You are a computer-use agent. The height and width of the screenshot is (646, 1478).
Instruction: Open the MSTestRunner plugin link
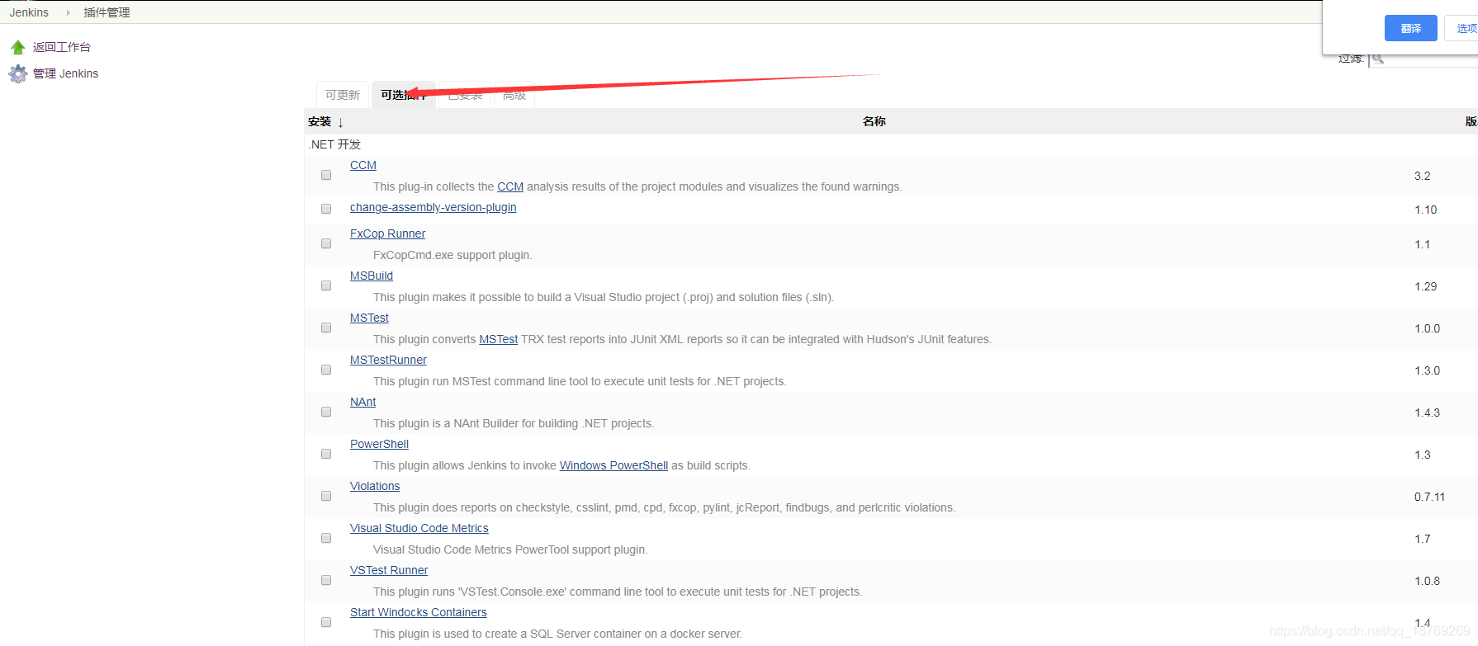(x=388, y=360)
